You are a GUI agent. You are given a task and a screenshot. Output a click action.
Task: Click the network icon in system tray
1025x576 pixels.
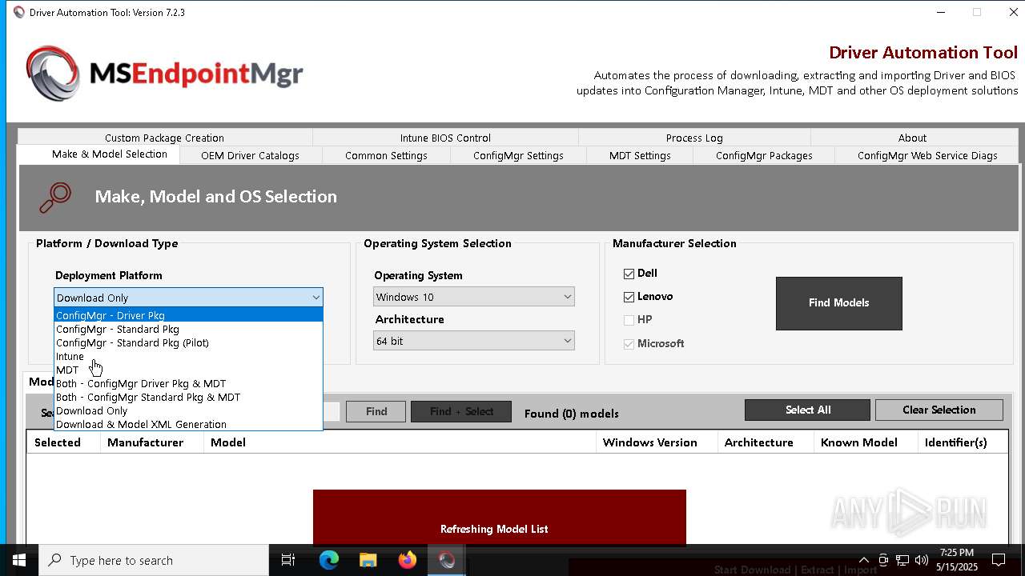(902, 560)
